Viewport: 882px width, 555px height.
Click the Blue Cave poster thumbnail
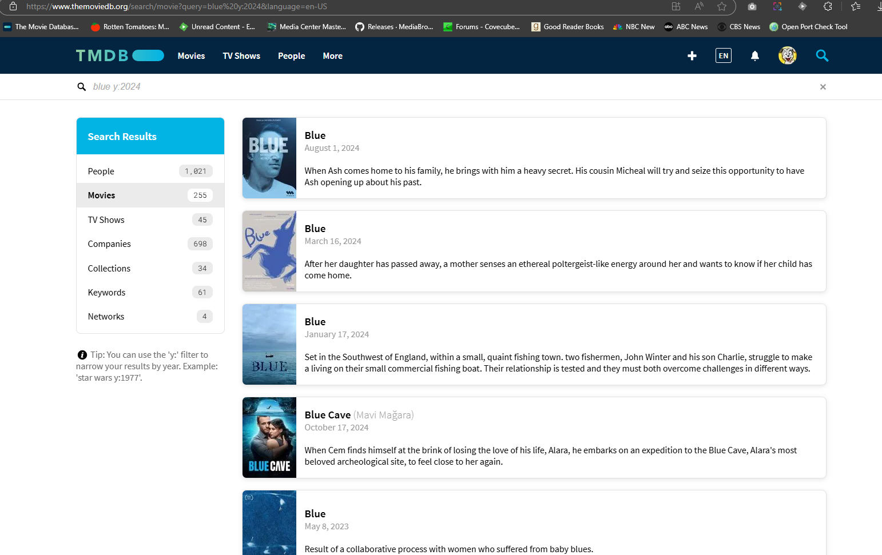(269, 437)
